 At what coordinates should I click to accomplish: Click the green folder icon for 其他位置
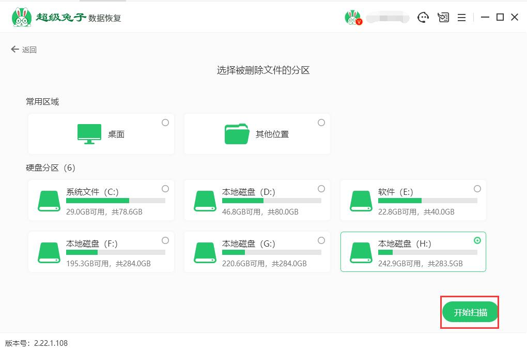pos(237,134)
